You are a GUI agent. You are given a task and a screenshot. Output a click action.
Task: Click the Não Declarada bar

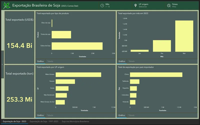coord(61,95)
